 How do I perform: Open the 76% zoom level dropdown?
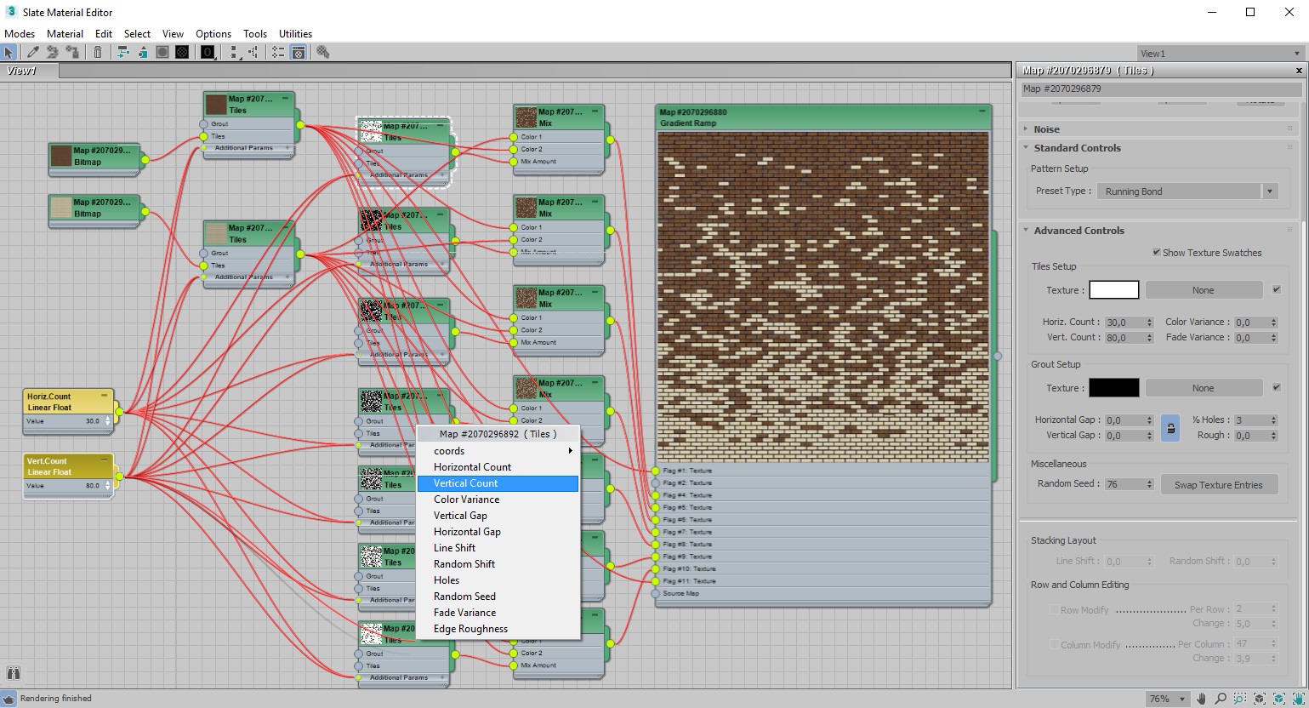pyautogui.click(x=1168, y=699)
